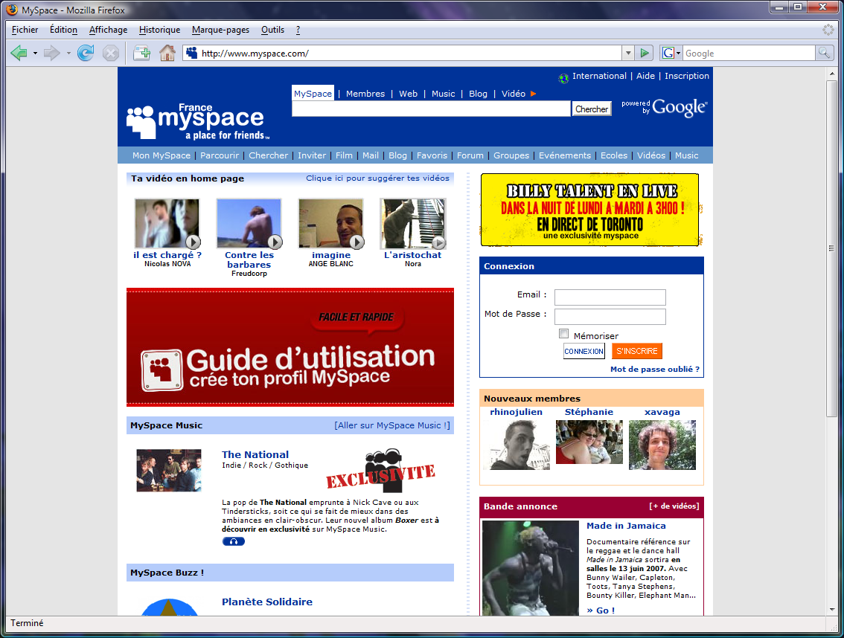
Task: Open the address bar URL history dropdown
Action: (628, 53)
